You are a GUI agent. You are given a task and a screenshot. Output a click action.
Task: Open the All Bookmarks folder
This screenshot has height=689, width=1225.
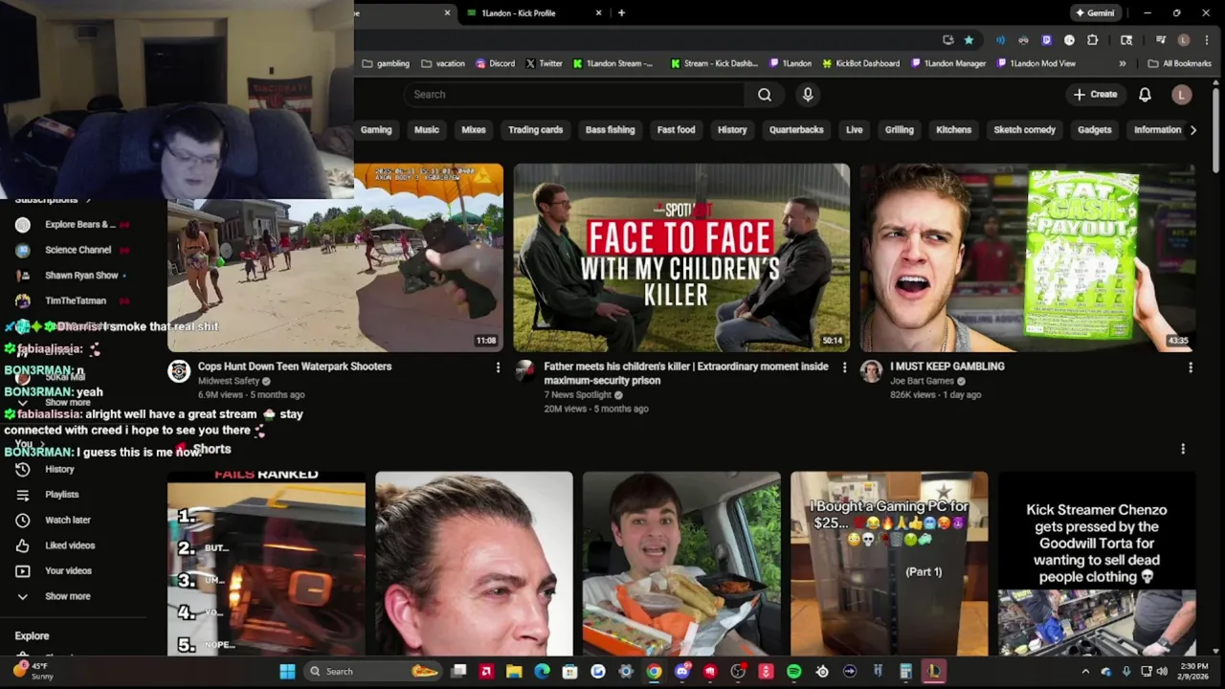click(x=1180, y=63)
